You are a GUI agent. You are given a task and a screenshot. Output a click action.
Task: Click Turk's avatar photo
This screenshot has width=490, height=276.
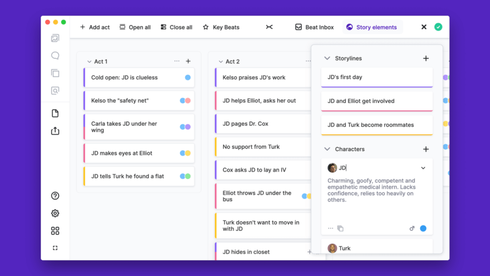332,248
